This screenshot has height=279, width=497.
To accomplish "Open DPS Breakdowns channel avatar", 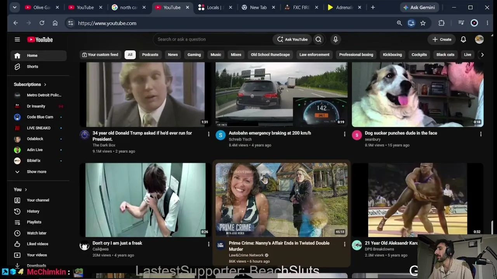I will (x=357, y=245).
